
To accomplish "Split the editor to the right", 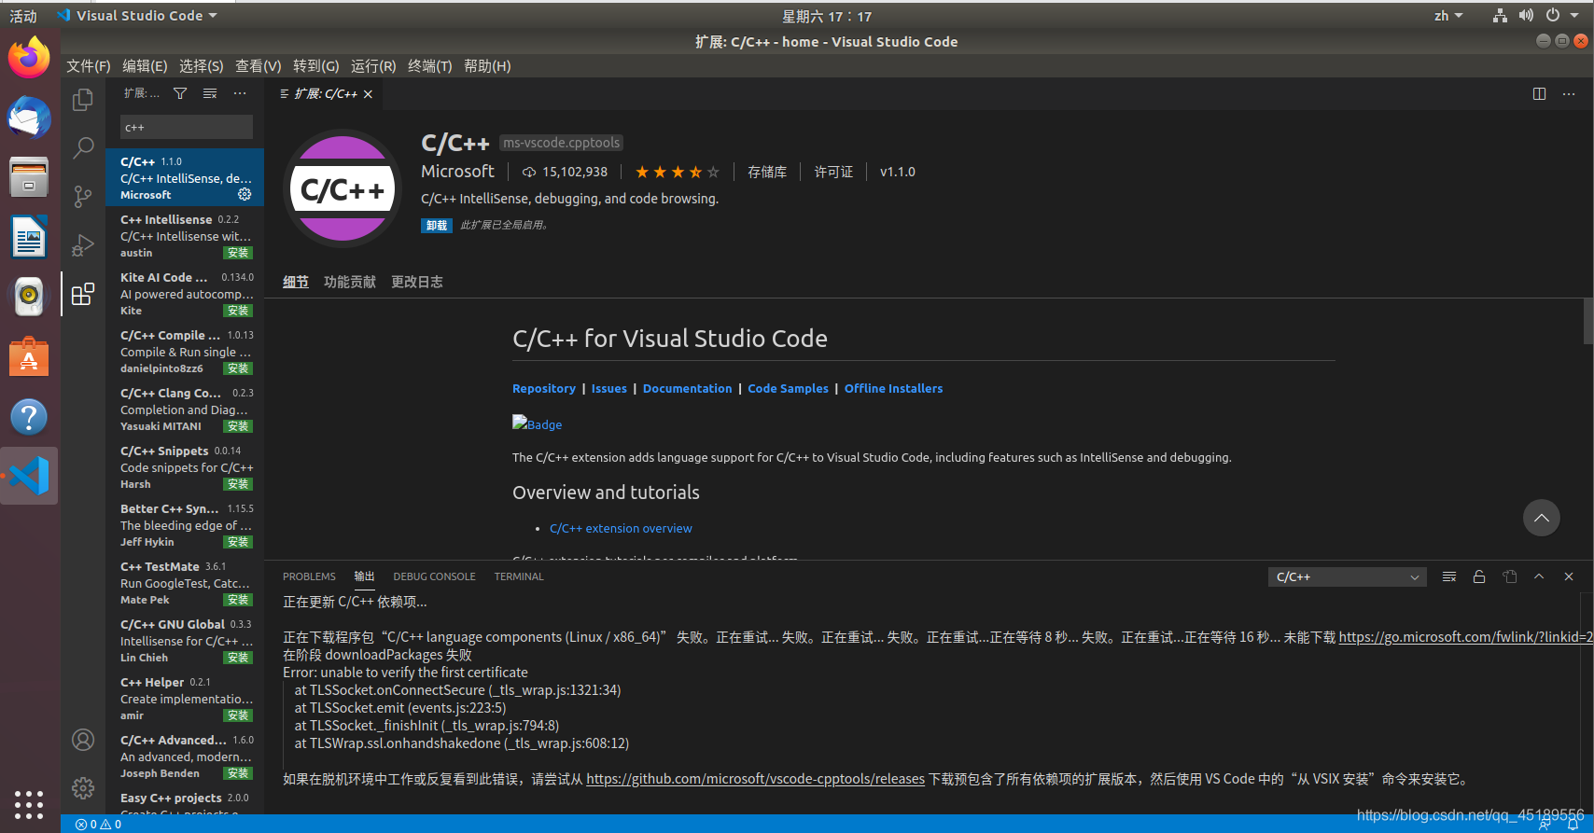I will pos(1539,93).
